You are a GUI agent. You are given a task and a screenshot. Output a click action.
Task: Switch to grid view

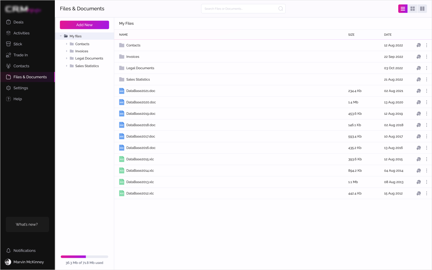[412, 9]
